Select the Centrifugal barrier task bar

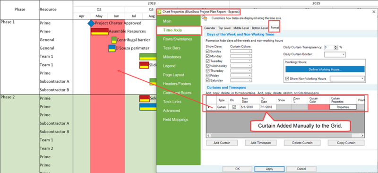coord(114,40)
